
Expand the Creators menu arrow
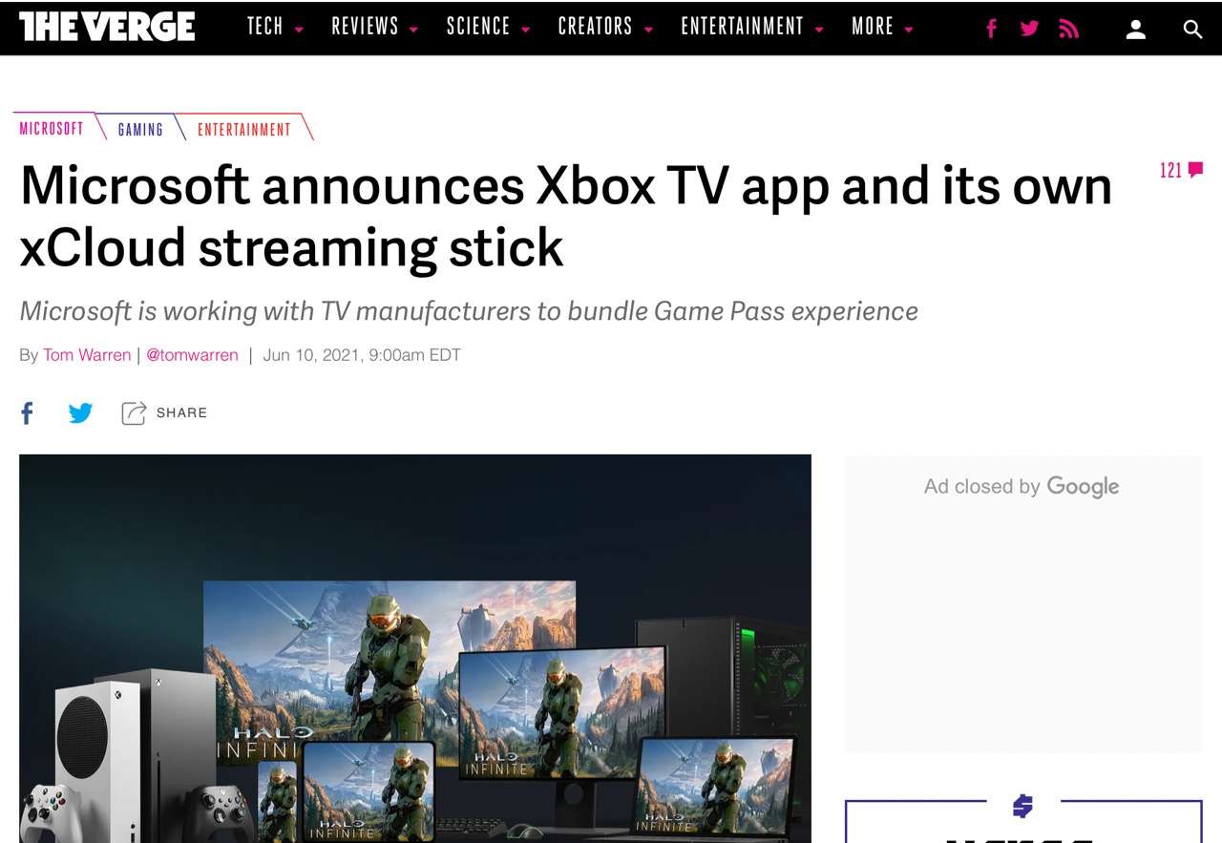[648, 30]
